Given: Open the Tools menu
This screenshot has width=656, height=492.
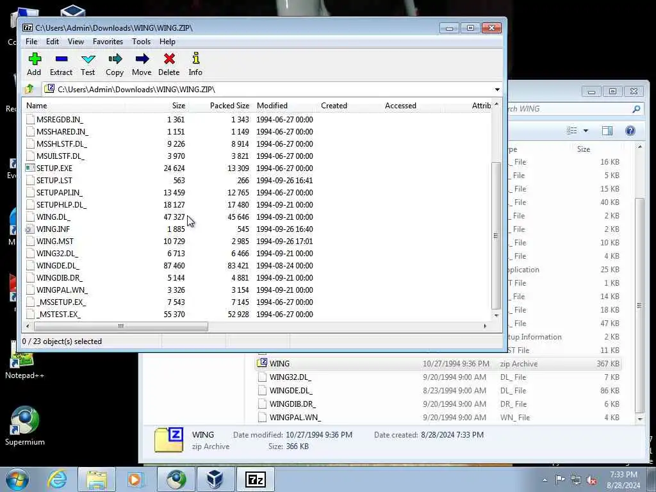Looking at the screenshot, I should point(141,42).
